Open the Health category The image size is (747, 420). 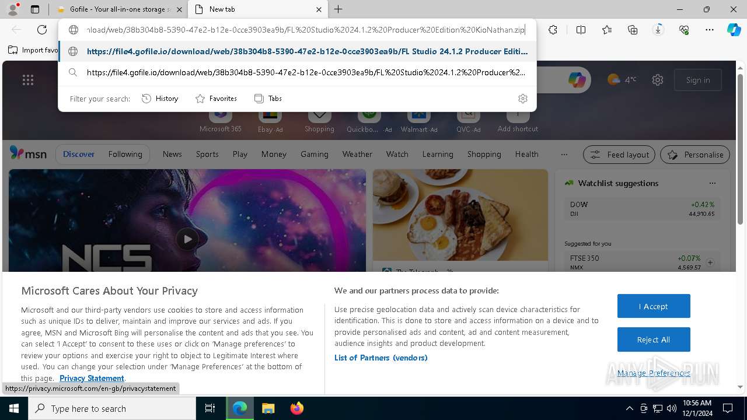click(527, 154)
